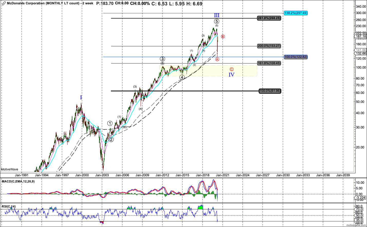Click the chain link icon beside the chart title
367x227 pixels.
[x=4, y=3]
